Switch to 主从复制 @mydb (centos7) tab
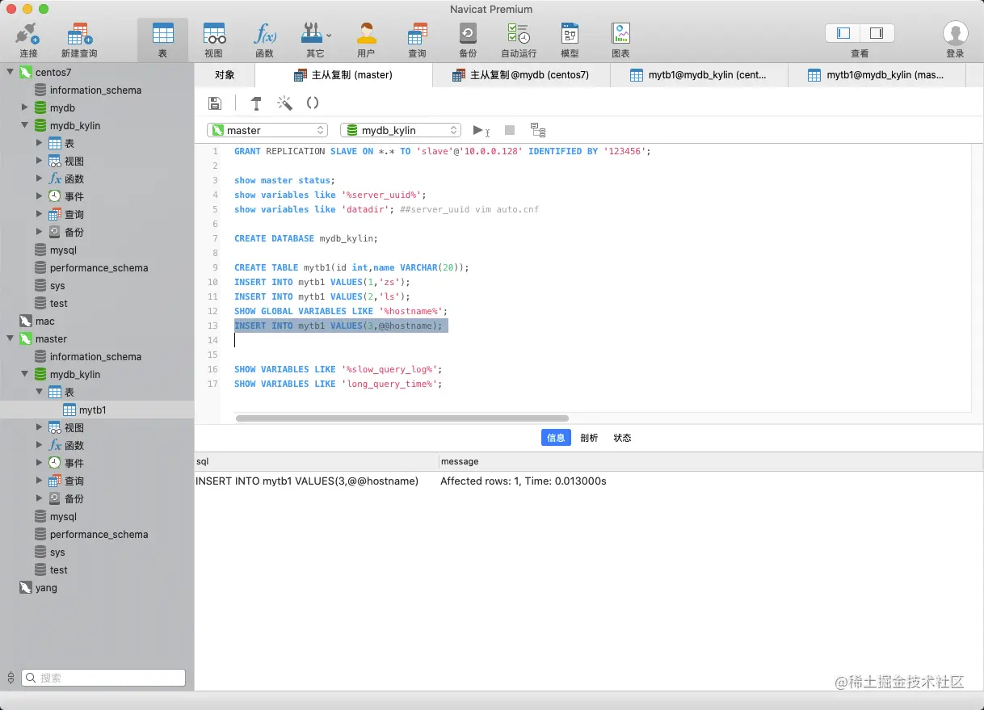 point(521,75)
